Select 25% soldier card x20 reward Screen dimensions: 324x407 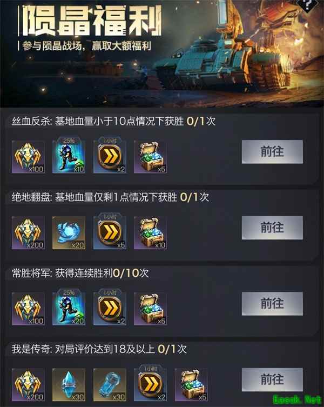[69, 307]
